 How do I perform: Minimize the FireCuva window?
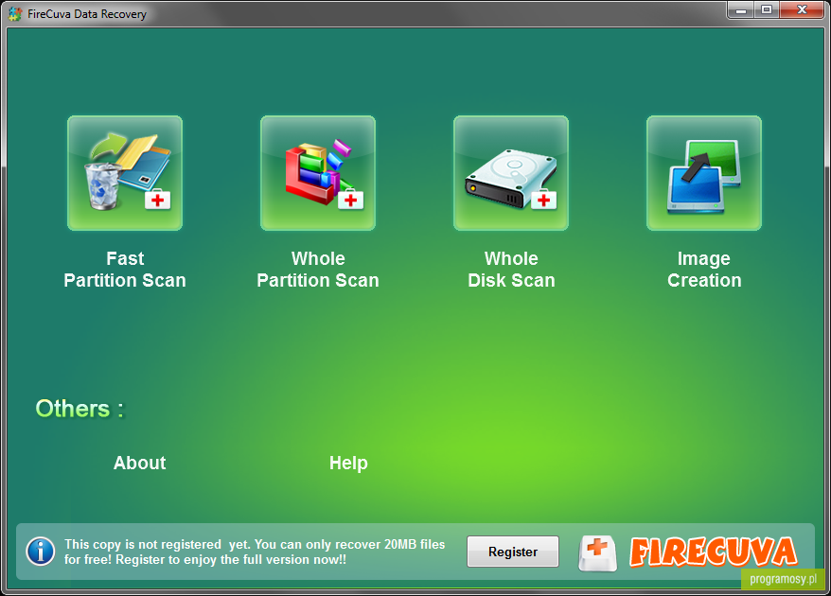click(741, 10)
